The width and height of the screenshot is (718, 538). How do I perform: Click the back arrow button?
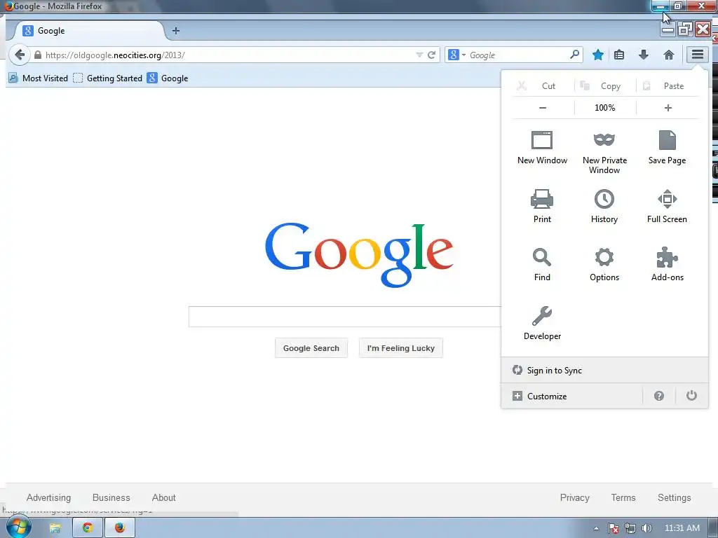coord(19,55)
